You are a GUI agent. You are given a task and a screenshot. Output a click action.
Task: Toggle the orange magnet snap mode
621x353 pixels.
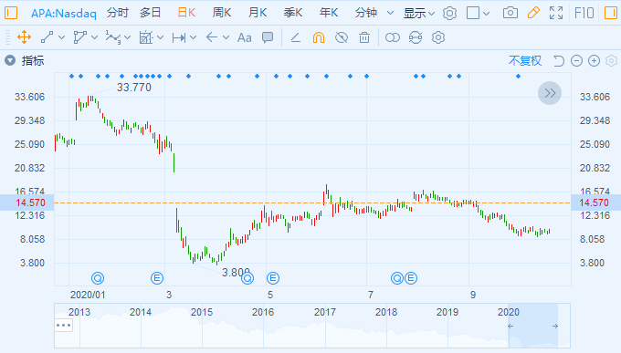click(x=319, y=37)
